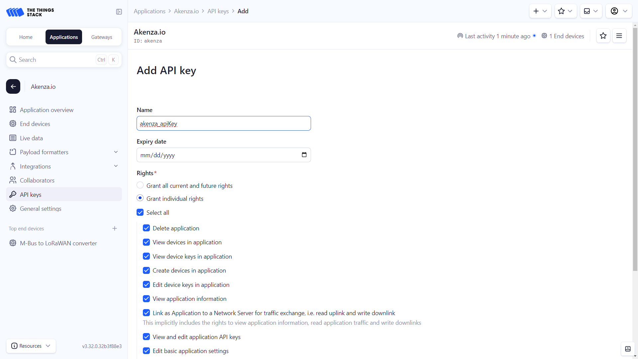Open the Live data menu item

pyautogui.click(x=31, y=138)
